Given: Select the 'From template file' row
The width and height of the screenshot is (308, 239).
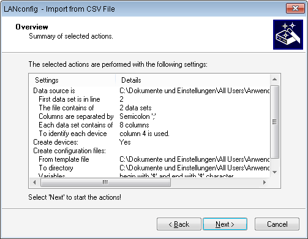Looking at the screenshot, I should pos(149,159).
